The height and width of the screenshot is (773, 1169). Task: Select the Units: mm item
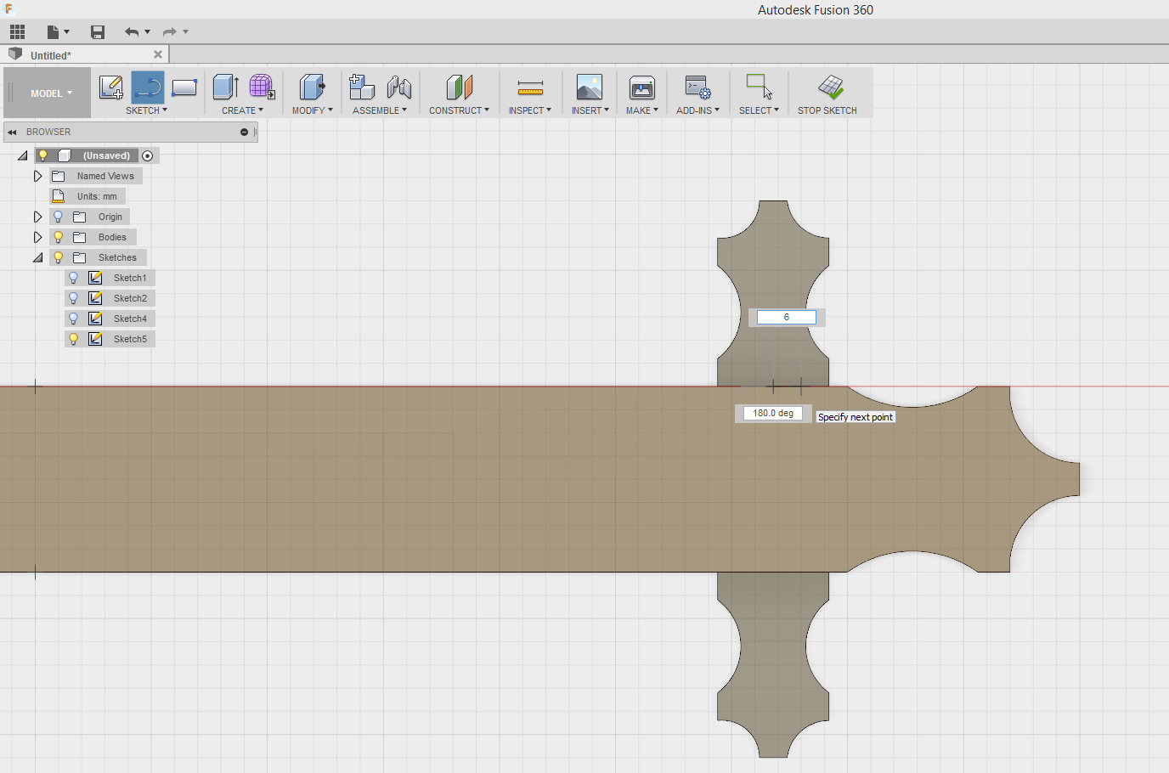tap(88, 196)
